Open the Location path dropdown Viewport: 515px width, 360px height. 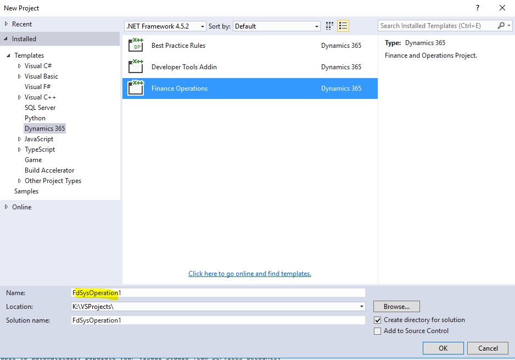pos(361,307)
